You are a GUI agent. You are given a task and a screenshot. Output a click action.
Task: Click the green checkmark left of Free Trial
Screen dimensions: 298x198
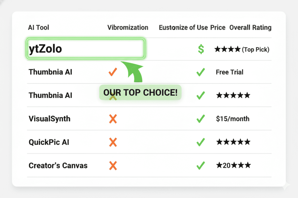(x=201, y=72)
